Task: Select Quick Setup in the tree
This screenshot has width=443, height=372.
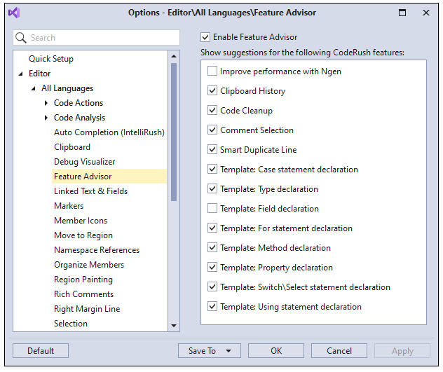Action: (51, 59)
